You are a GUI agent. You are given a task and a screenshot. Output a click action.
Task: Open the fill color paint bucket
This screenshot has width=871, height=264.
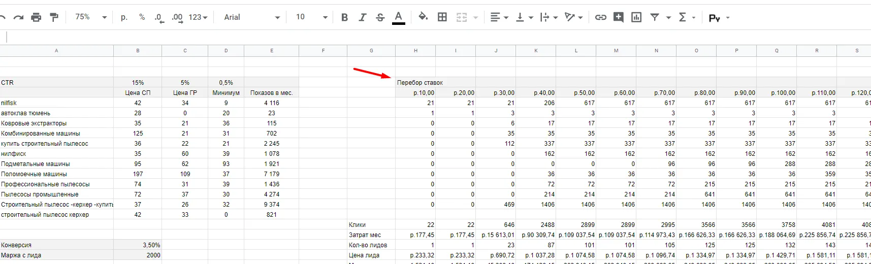[x=423, y=17]
